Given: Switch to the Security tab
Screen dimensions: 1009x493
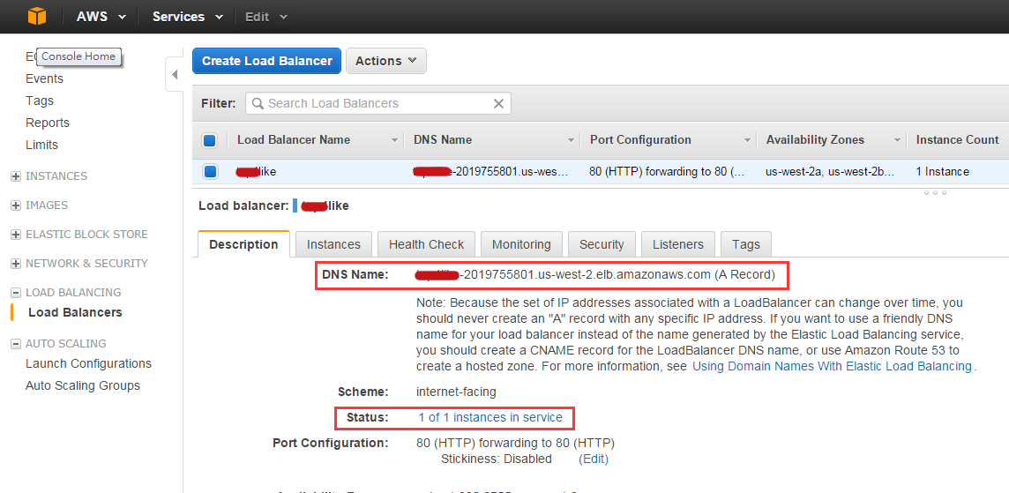Looking at the screenshot, I should 602,244.
